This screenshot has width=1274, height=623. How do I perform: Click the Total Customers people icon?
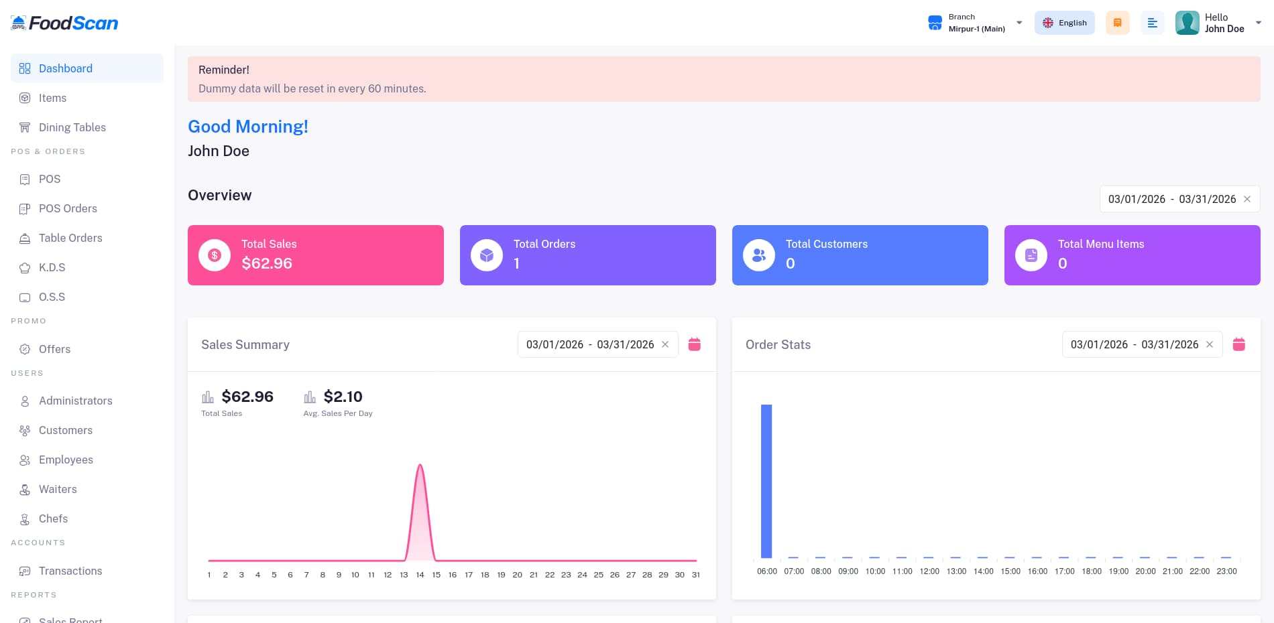759,255
